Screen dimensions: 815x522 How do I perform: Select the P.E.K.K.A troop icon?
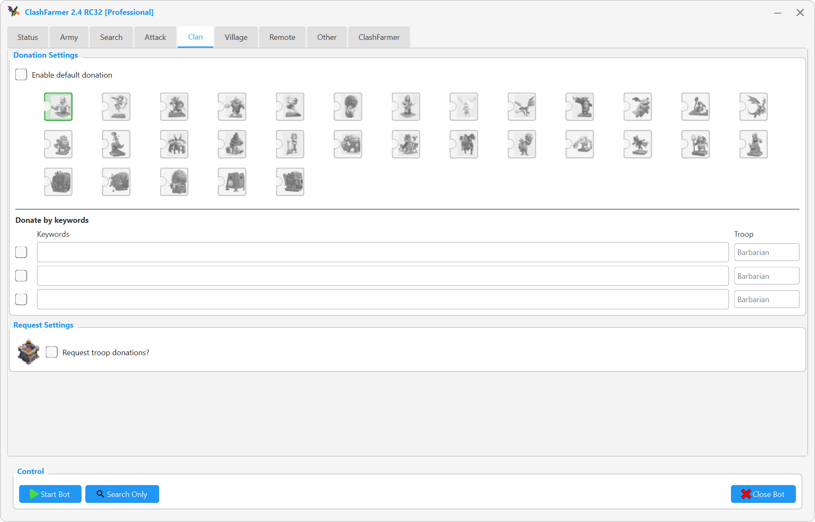click(580, 107)
